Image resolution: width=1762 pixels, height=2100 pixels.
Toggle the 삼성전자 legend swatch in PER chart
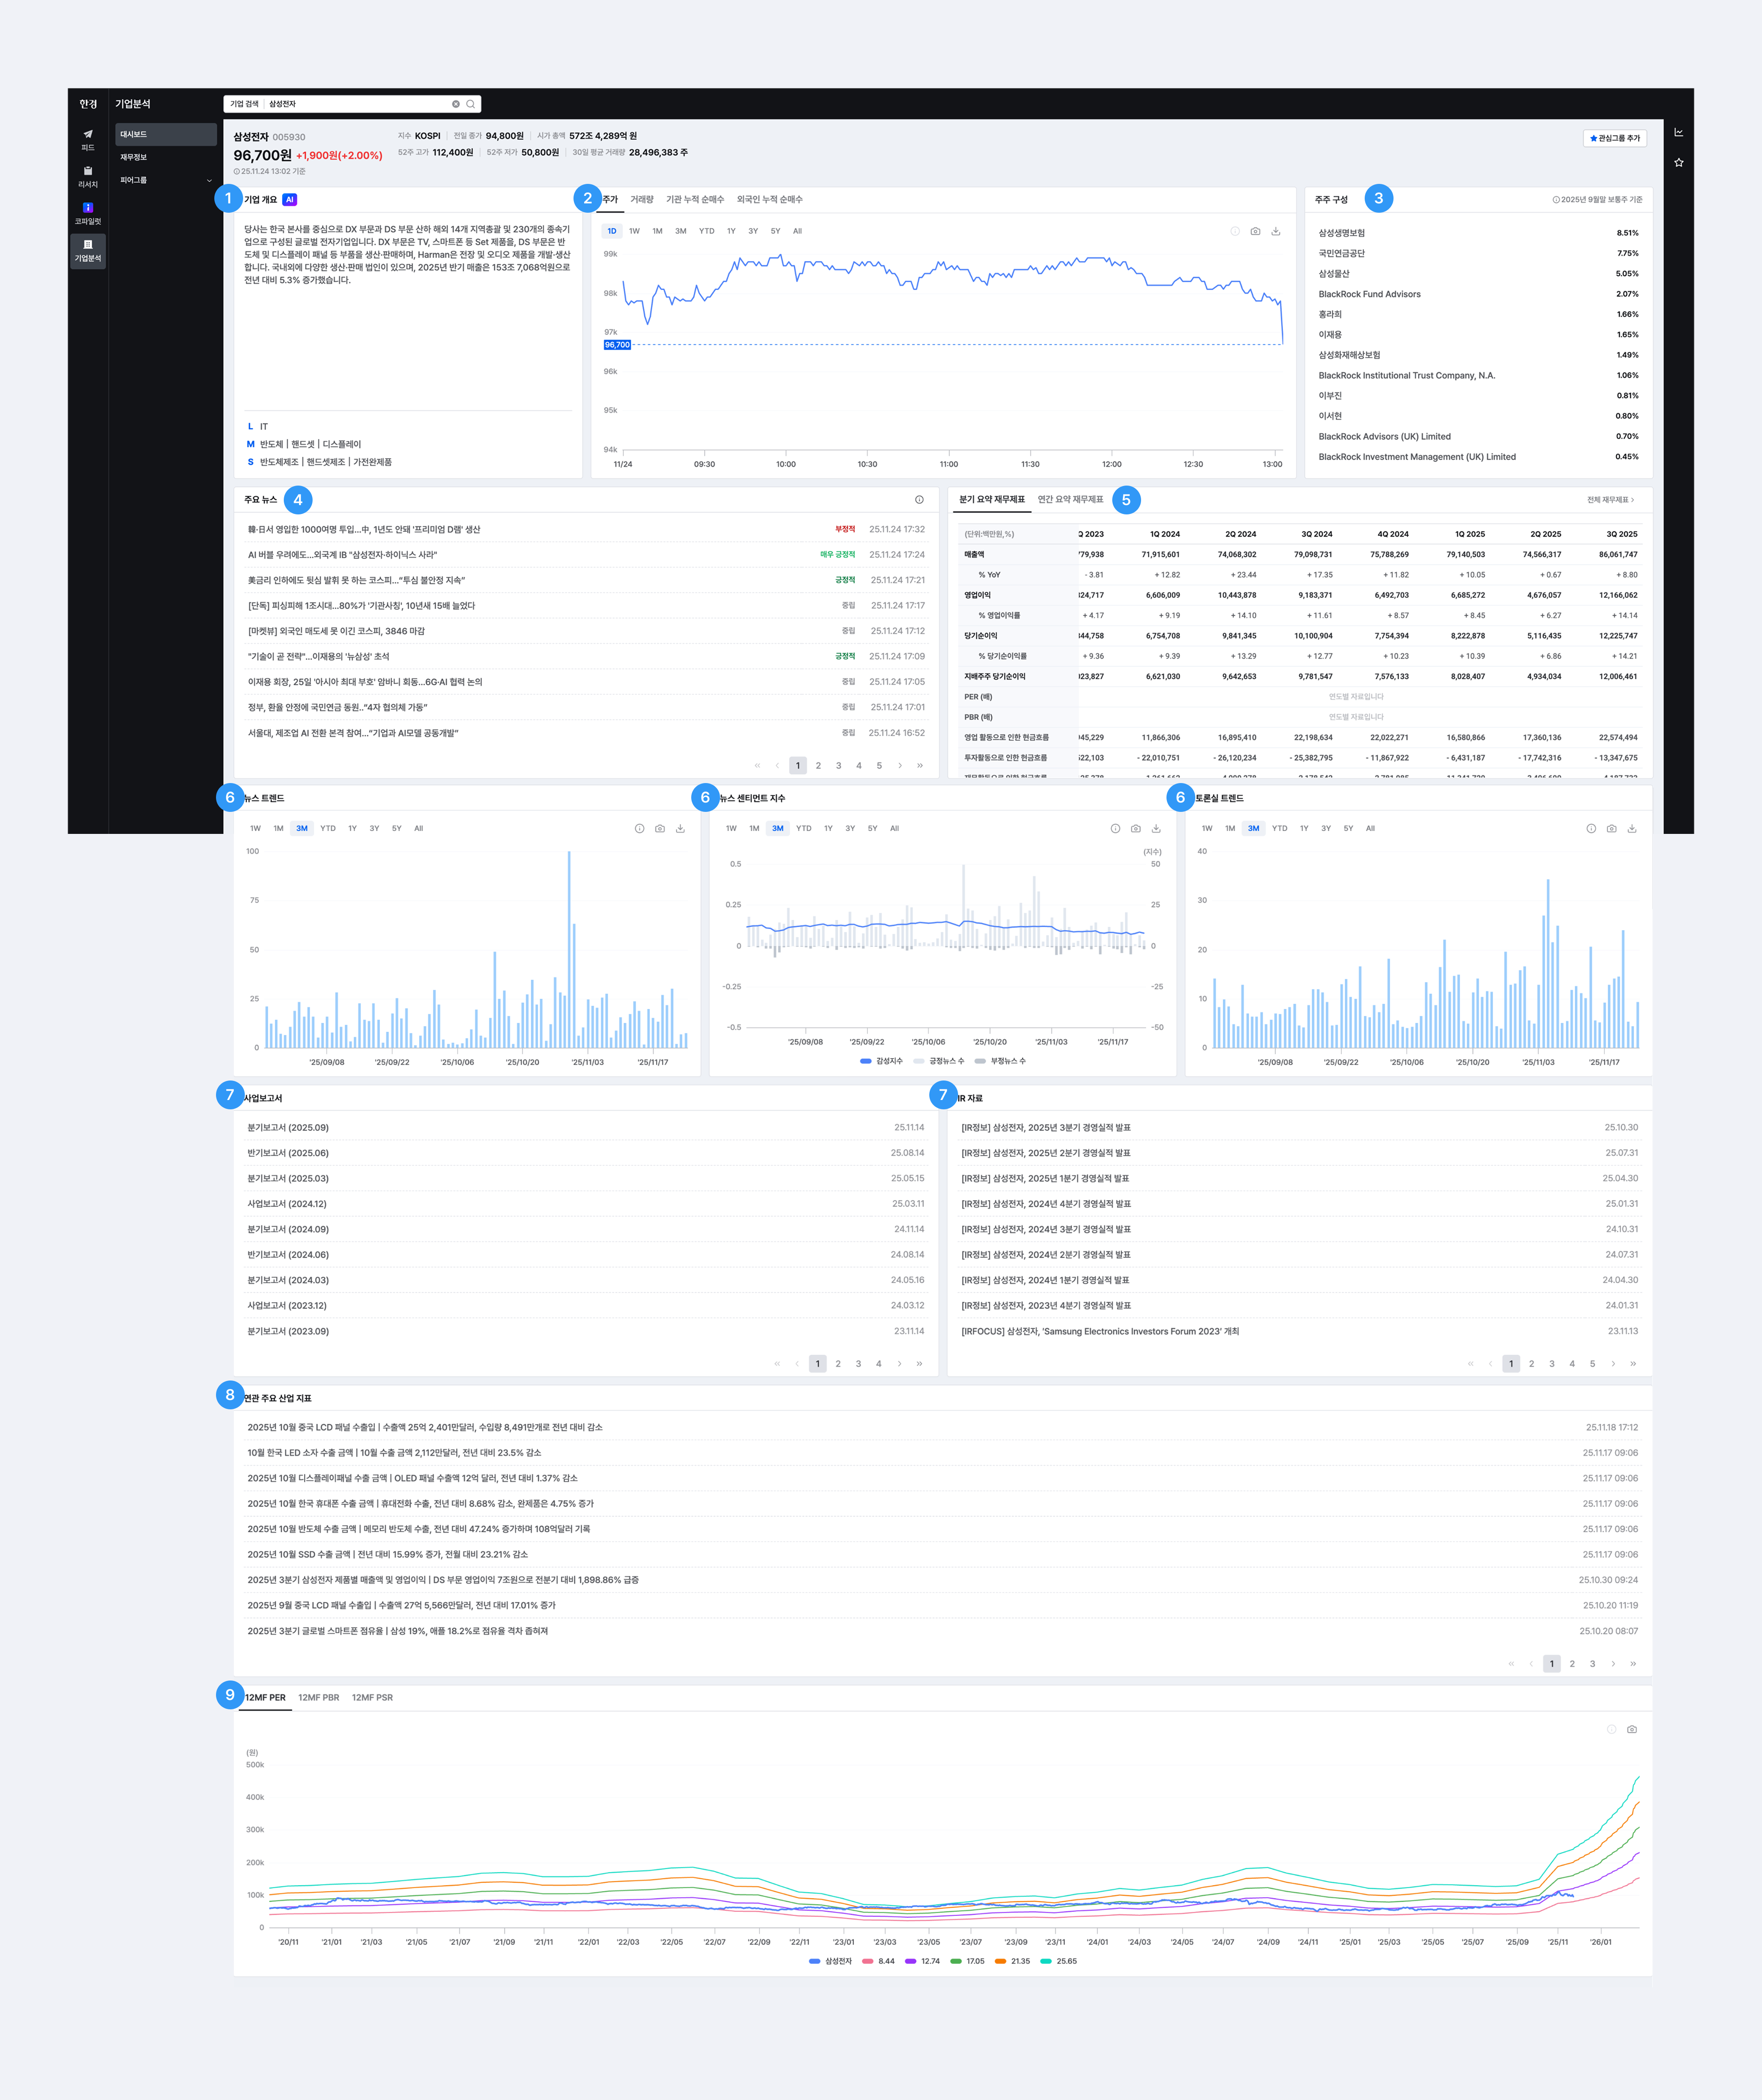click(x=815, y=1962)
